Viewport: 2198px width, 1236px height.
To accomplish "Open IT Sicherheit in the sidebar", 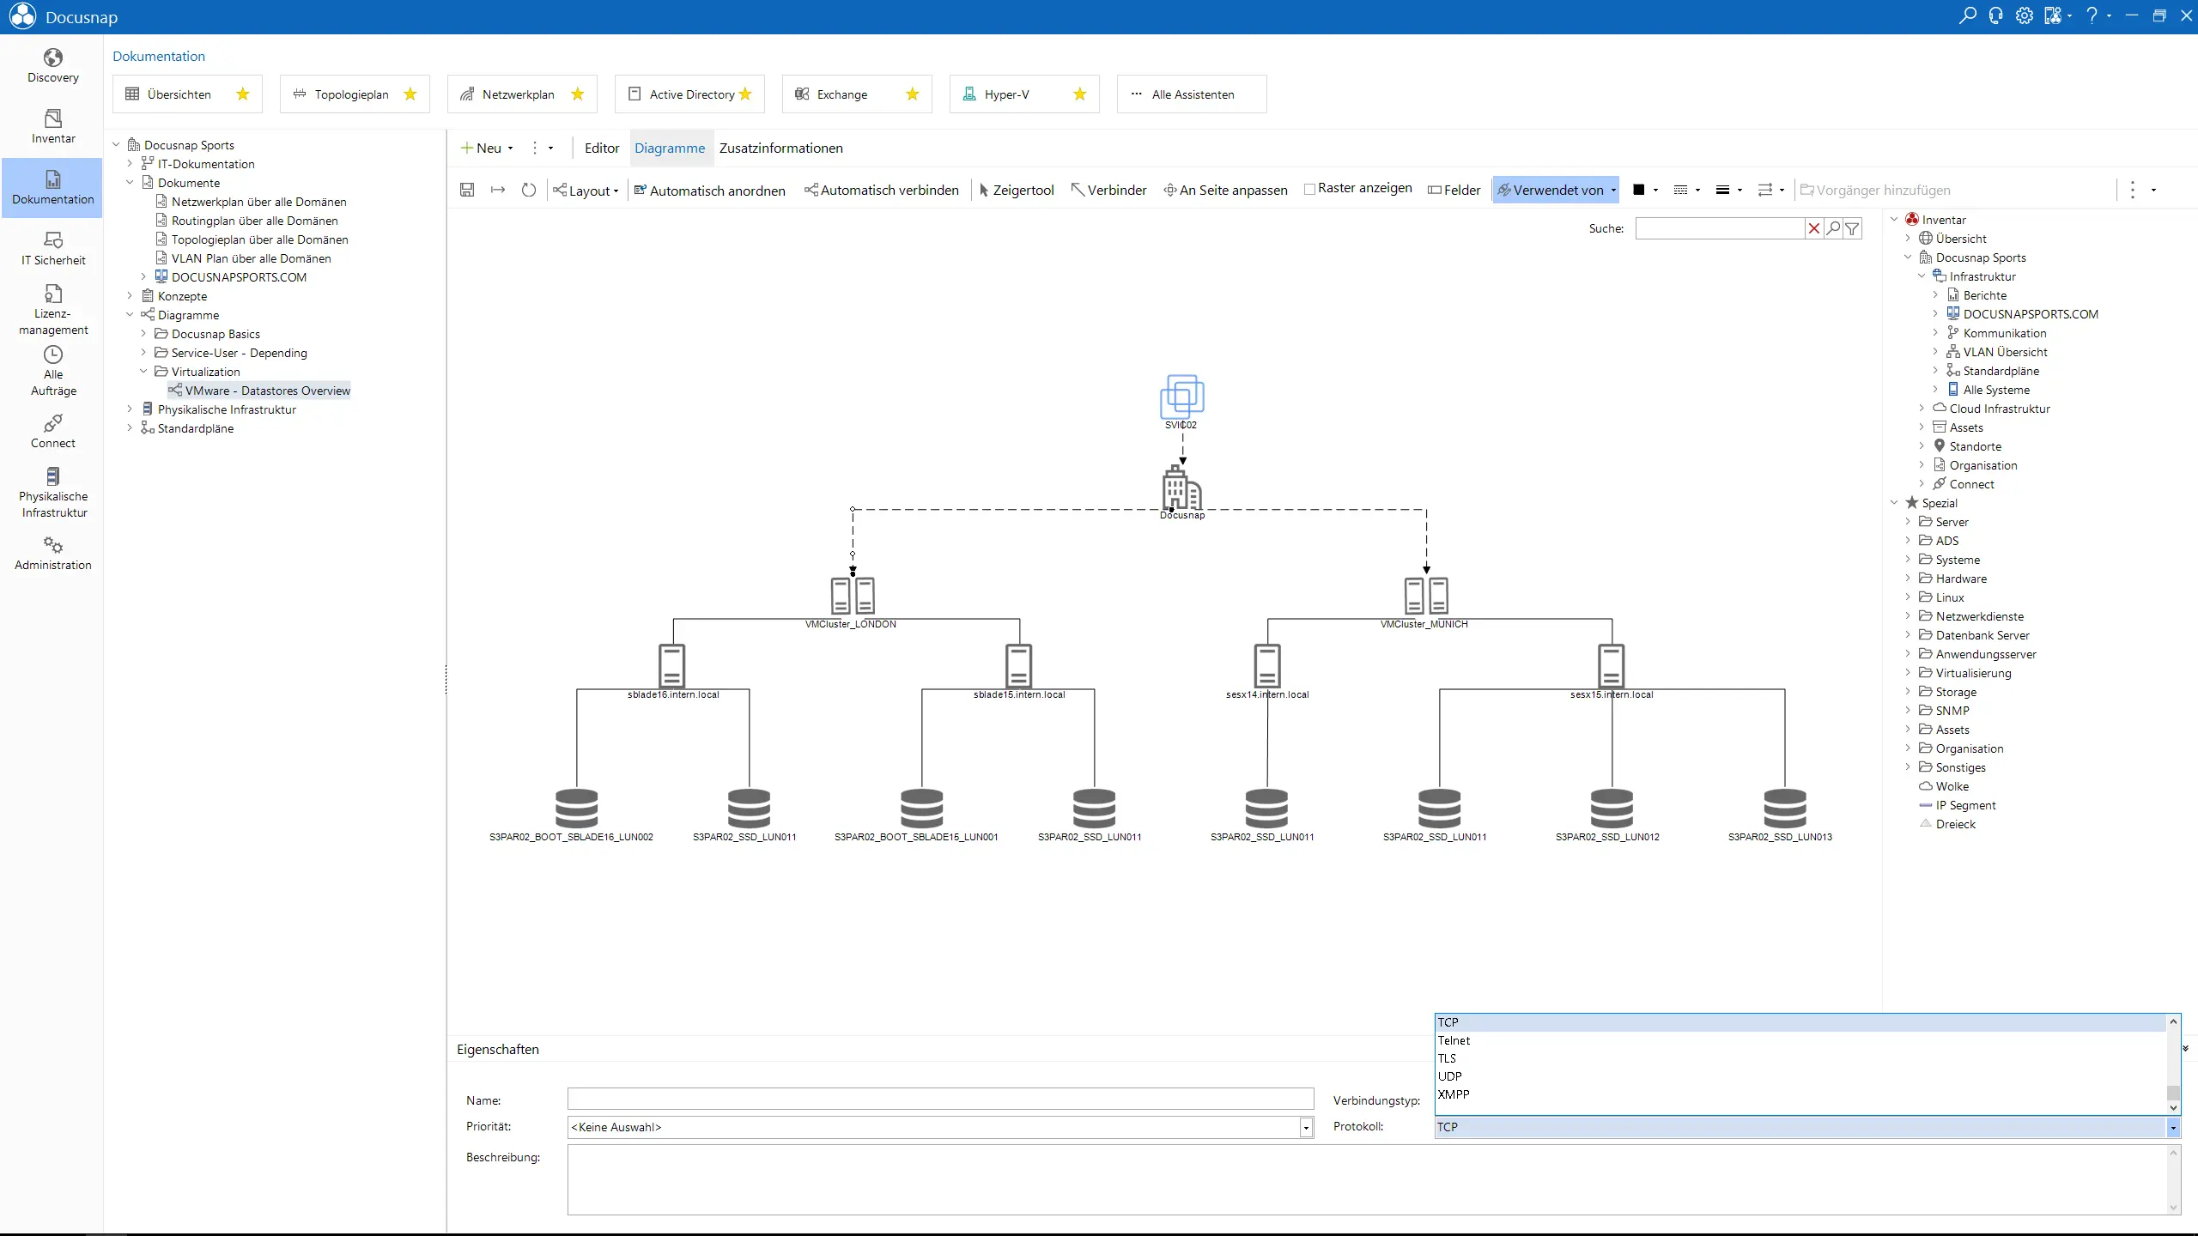I will (x=53, y=248).
